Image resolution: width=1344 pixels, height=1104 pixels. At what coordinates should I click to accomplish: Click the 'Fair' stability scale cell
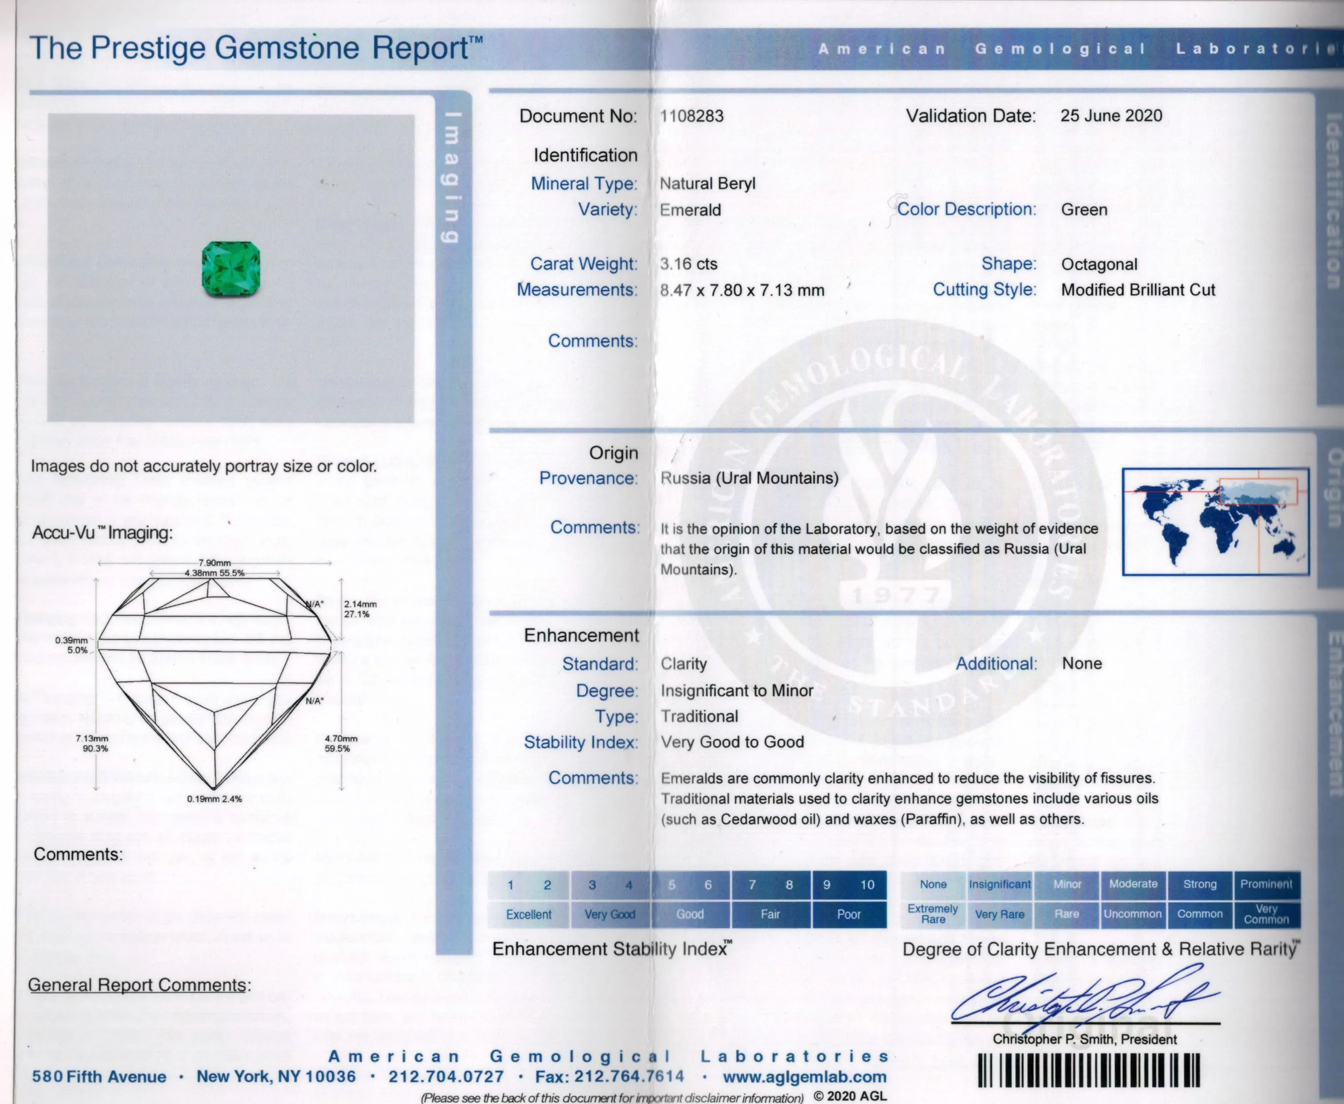coord(771,914)
